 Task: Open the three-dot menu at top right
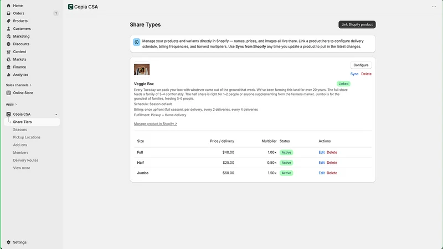pos(434,7)
